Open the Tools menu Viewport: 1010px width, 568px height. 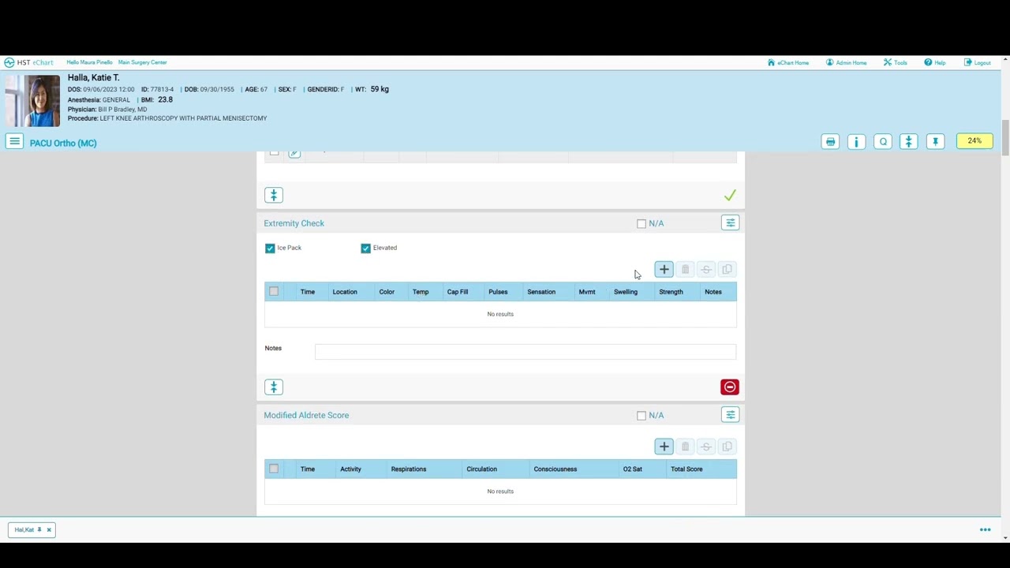click(896, 62)
